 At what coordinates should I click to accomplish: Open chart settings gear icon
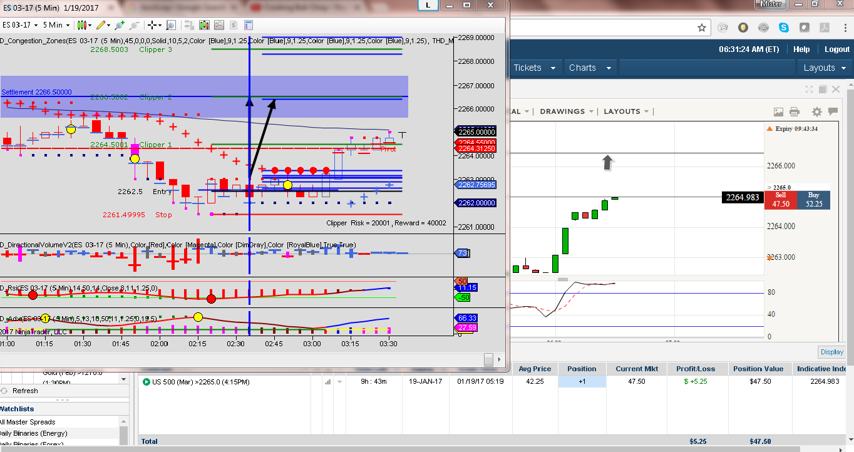click(816, 112)
